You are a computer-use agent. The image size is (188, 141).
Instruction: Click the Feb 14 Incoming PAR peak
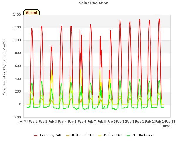159,19
